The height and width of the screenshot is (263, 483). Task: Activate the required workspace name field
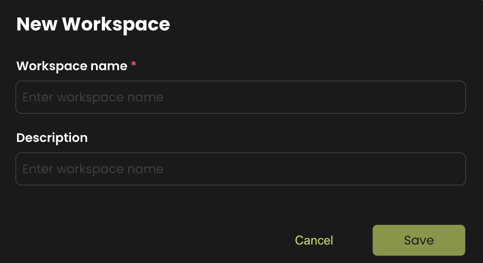[240, 97]
